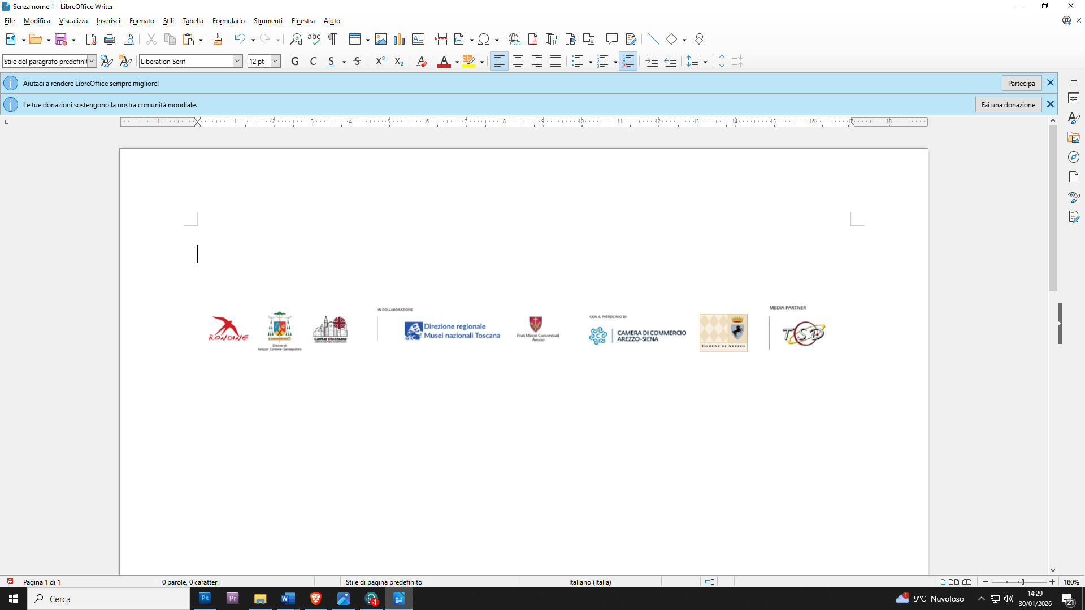
Task: Open the Gallery sidebar panel icon
Action: (1074, 138)
